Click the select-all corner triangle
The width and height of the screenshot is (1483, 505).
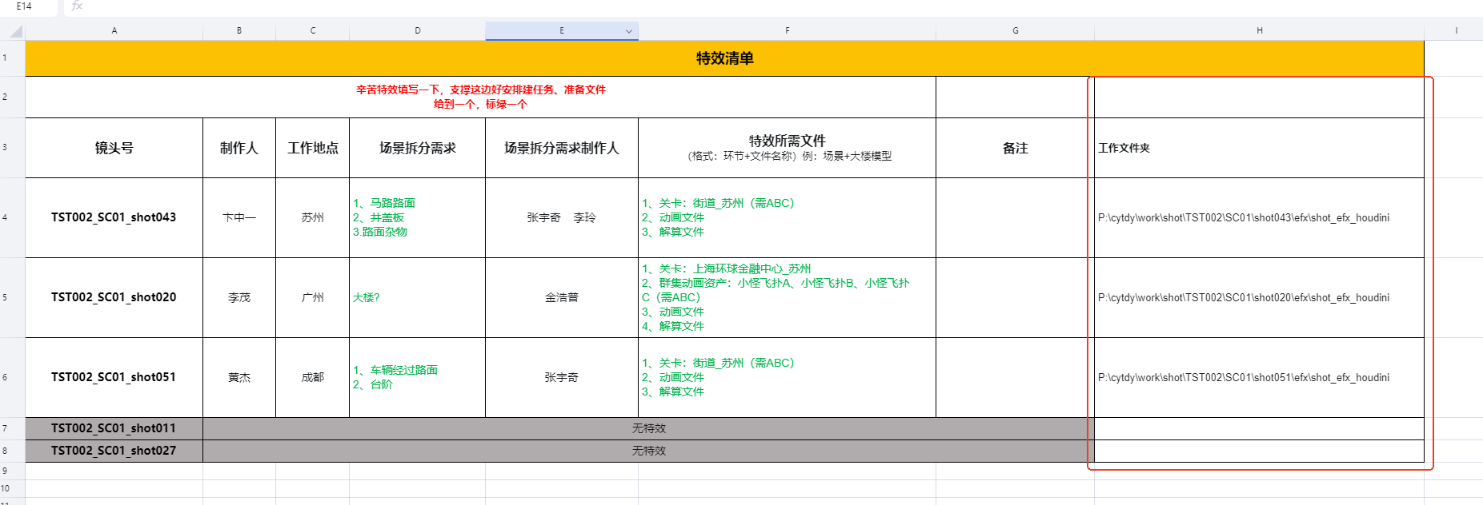(16, 31)
